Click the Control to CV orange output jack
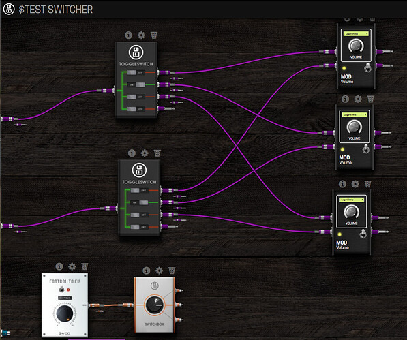 point(97,305)
